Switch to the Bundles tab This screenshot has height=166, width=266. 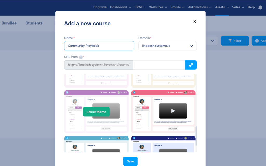(9, 23)
